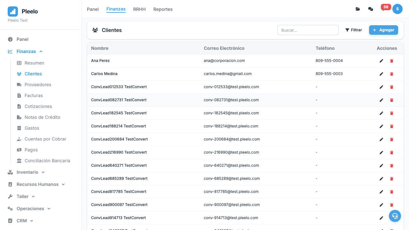409x230 pixels.
Task: Click the Filtrar button
Action: pyautogui.click(x=353, y=30)
